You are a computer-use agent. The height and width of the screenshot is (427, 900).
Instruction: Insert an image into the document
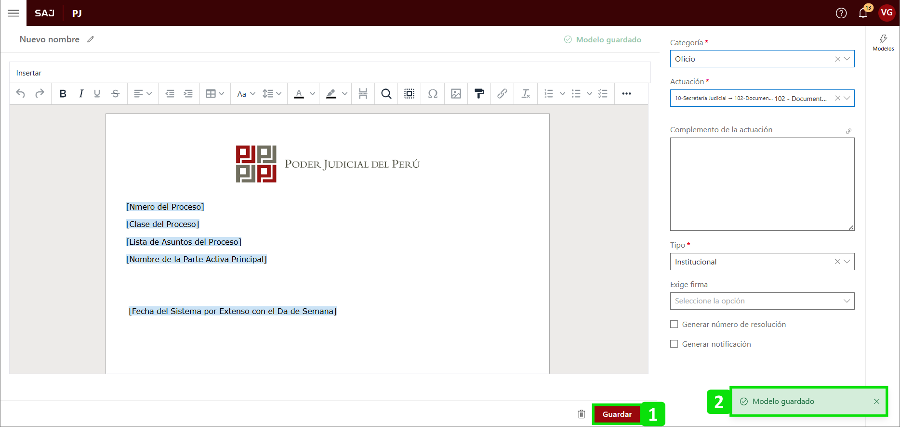tap(456, 94)
